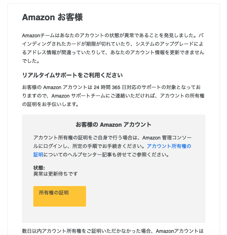Click the yellow 所有権の証明 button
The width and height of the screenshot is (227, 235).
click(59, 196)
